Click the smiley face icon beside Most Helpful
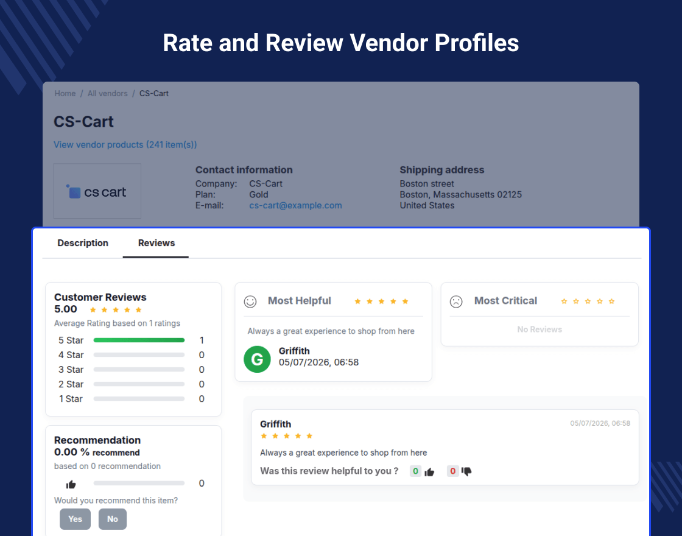 [x=250, y=301]
